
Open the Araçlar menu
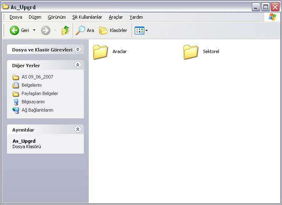[x=116, y=17]
